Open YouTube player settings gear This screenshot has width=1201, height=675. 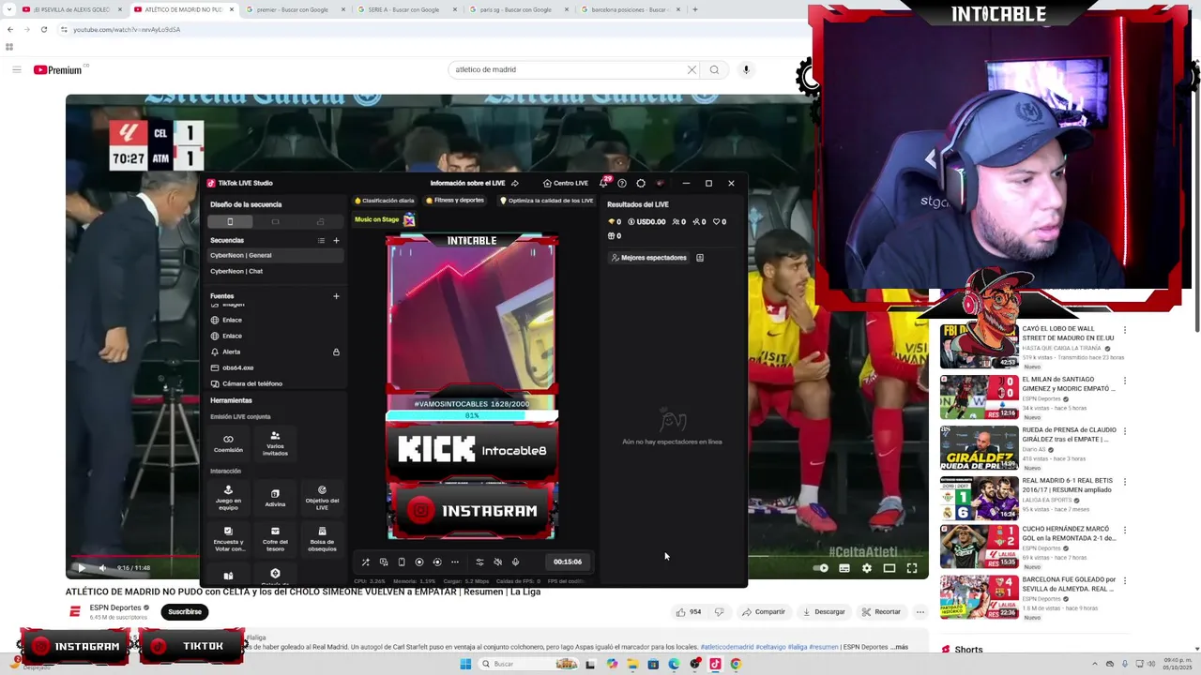[866, 567]
